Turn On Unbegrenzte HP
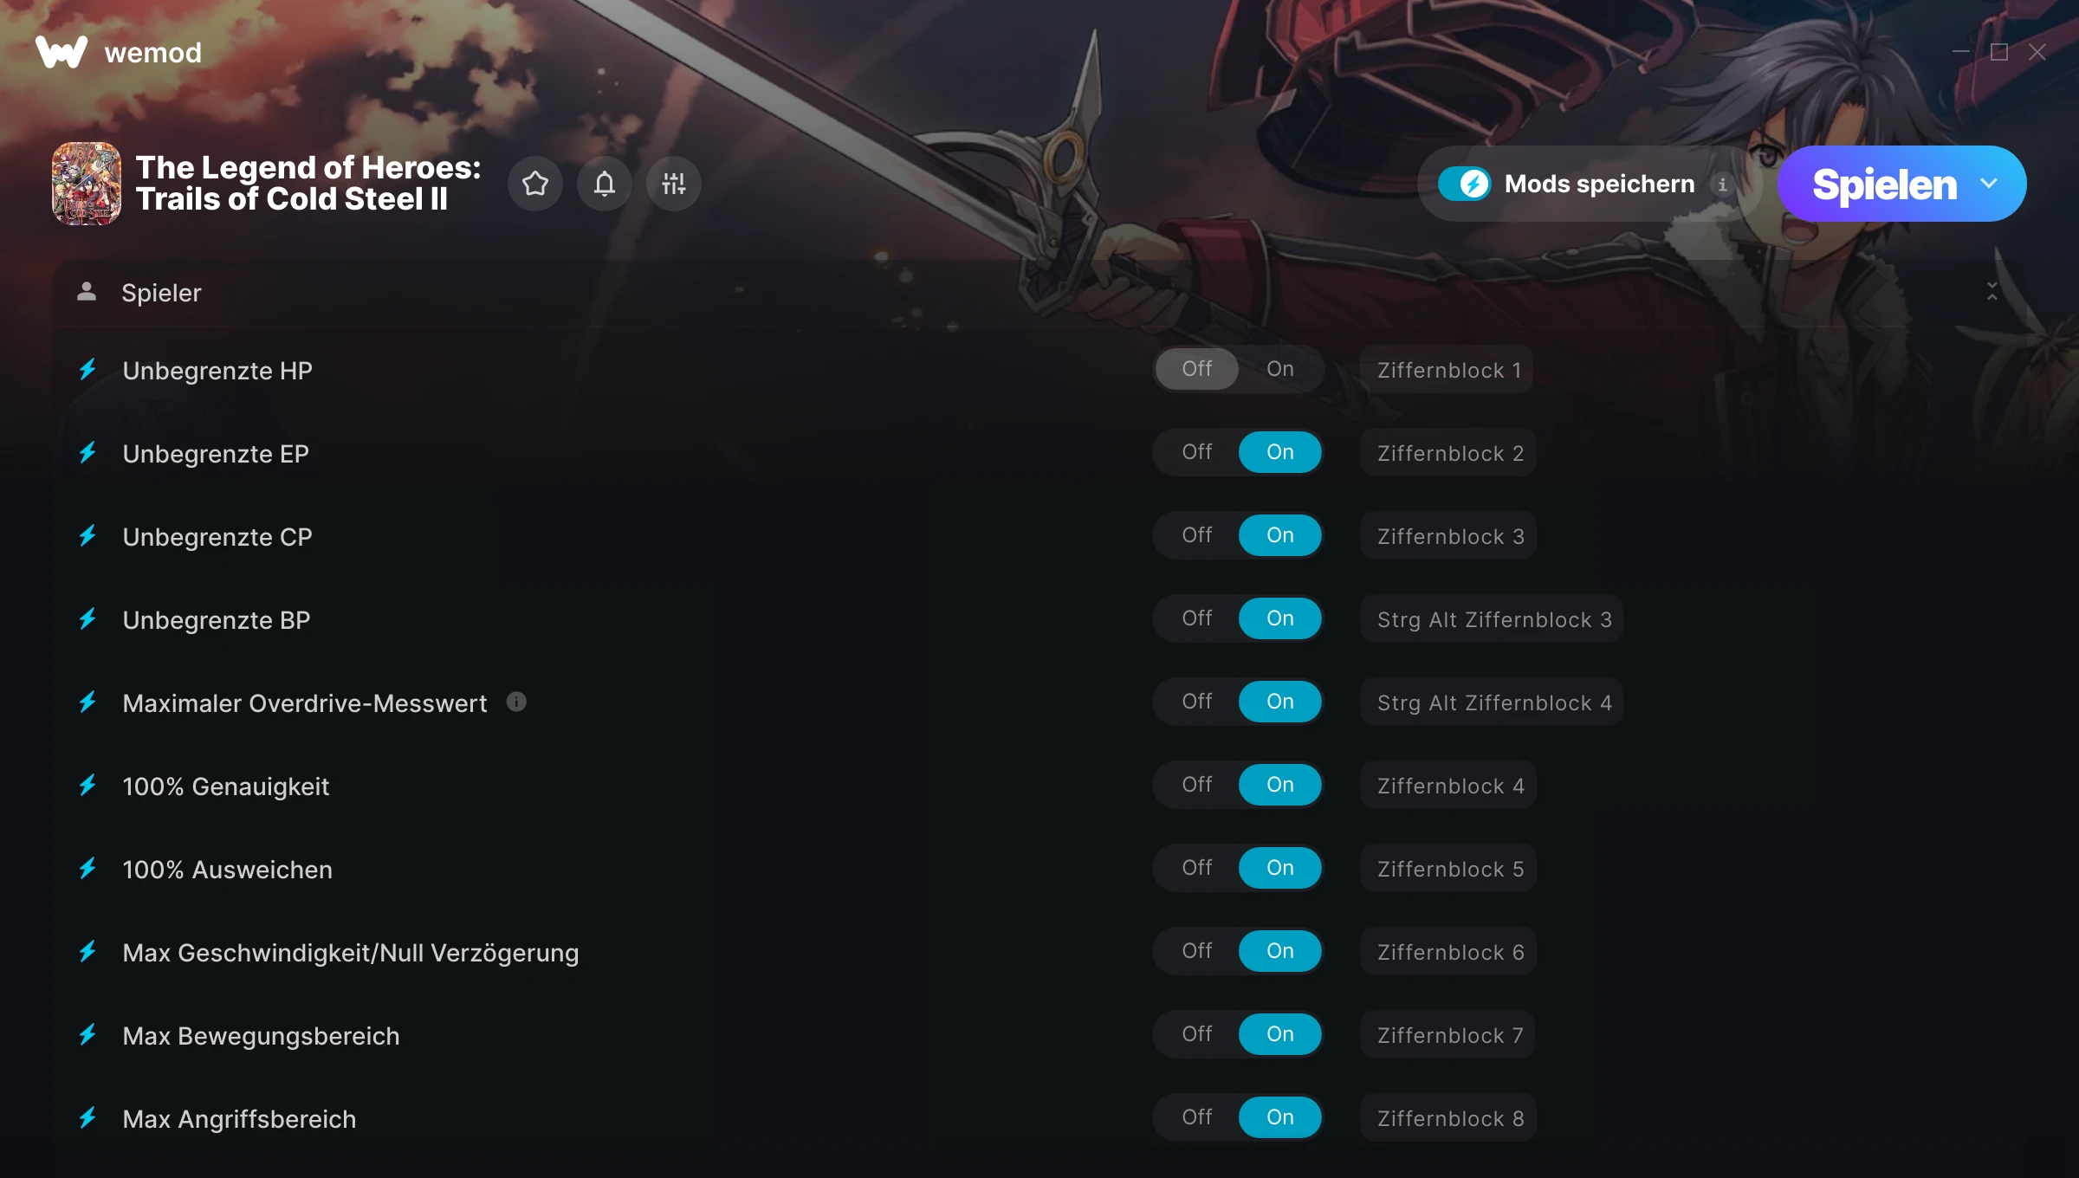The image size is (2079, 1178). 1279,369
